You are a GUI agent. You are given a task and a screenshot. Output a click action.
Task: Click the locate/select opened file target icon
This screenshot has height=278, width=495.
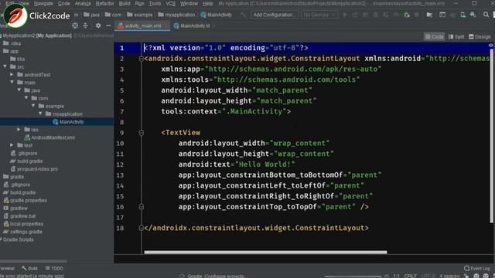click(75, 25)
